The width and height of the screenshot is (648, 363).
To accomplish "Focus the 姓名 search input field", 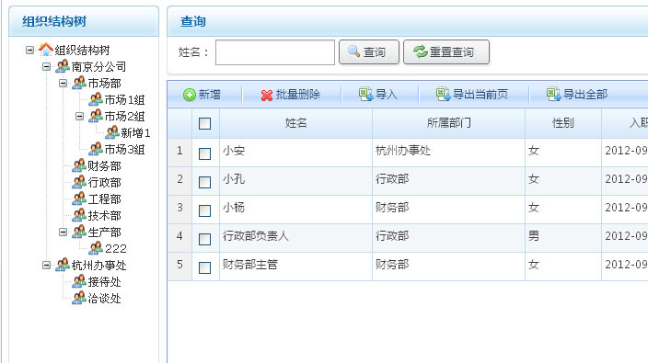I will 275,52.
